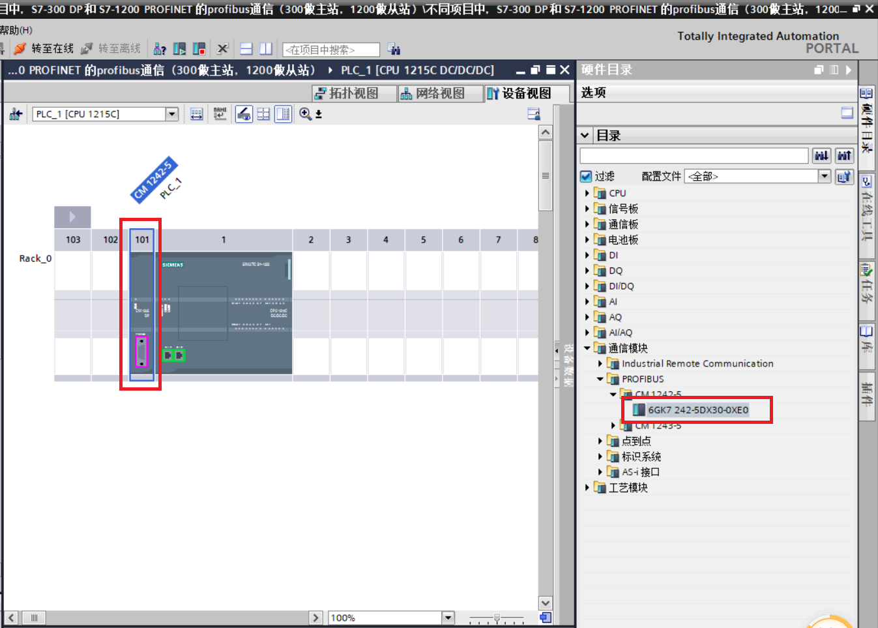Click the Go offline (转至离线) button
The image size is (878, 628).
110,49
